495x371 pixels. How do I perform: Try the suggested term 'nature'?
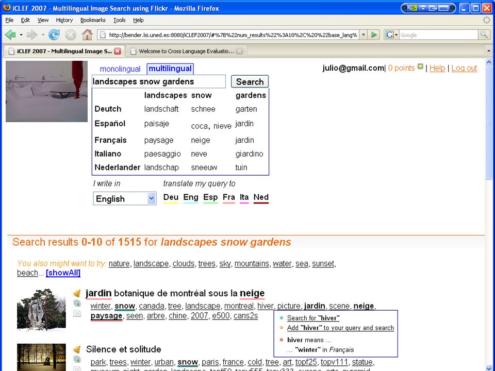pyautogui.click(x=119, y=263)
